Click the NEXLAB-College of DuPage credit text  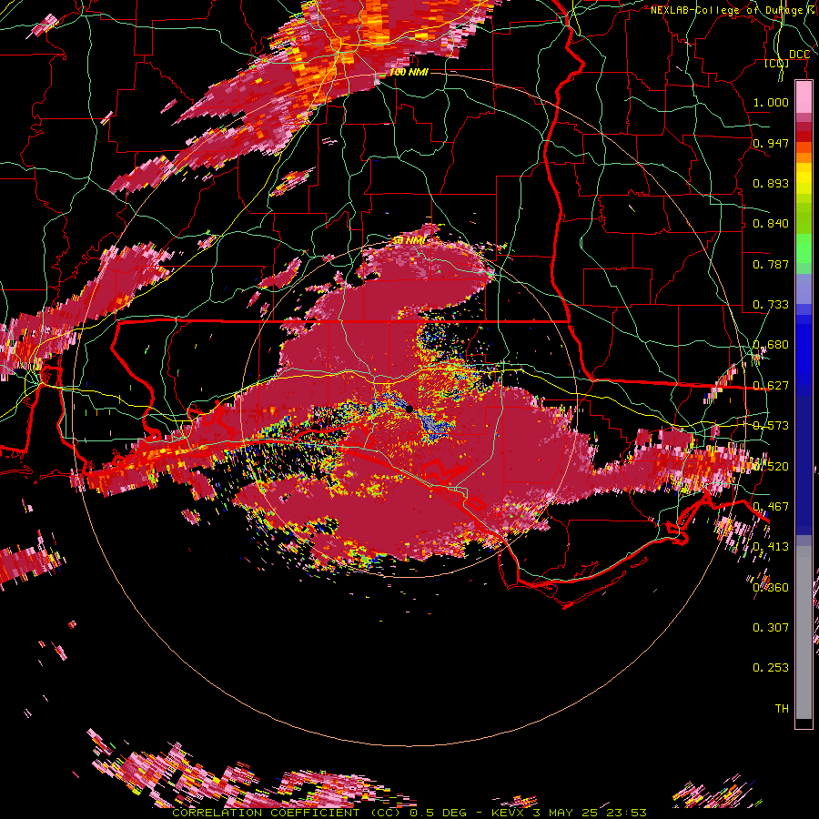pos(732,10)
